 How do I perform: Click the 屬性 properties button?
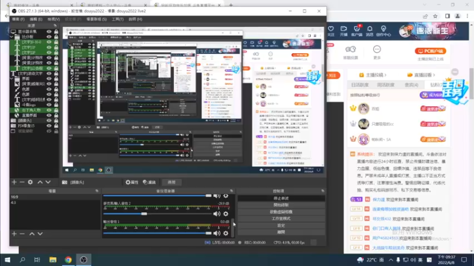132,182
